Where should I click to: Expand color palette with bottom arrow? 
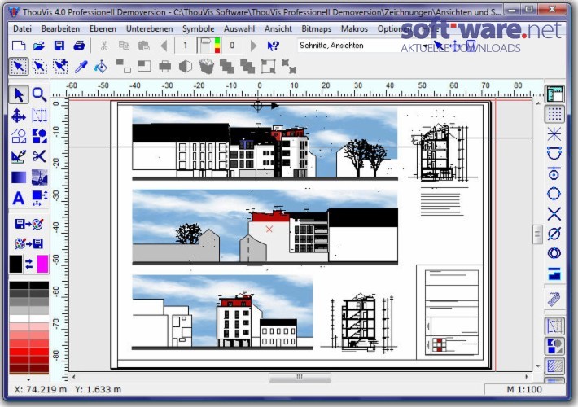pyautogui.click(x=28, y=379)
